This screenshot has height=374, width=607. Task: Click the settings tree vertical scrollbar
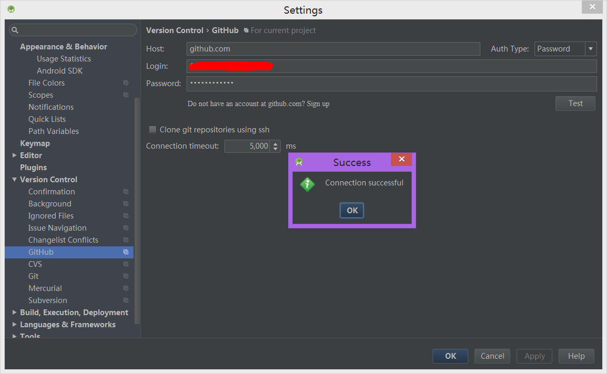(x=137, y=211)
